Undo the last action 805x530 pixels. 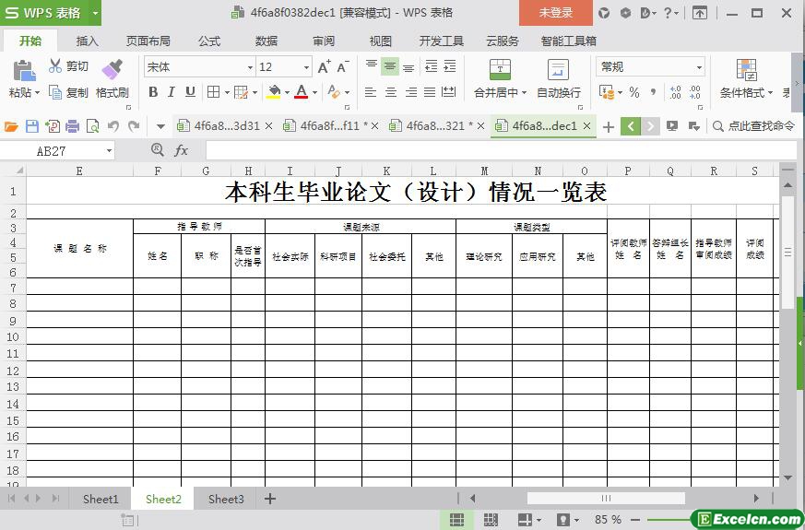[x=113, y=126]
